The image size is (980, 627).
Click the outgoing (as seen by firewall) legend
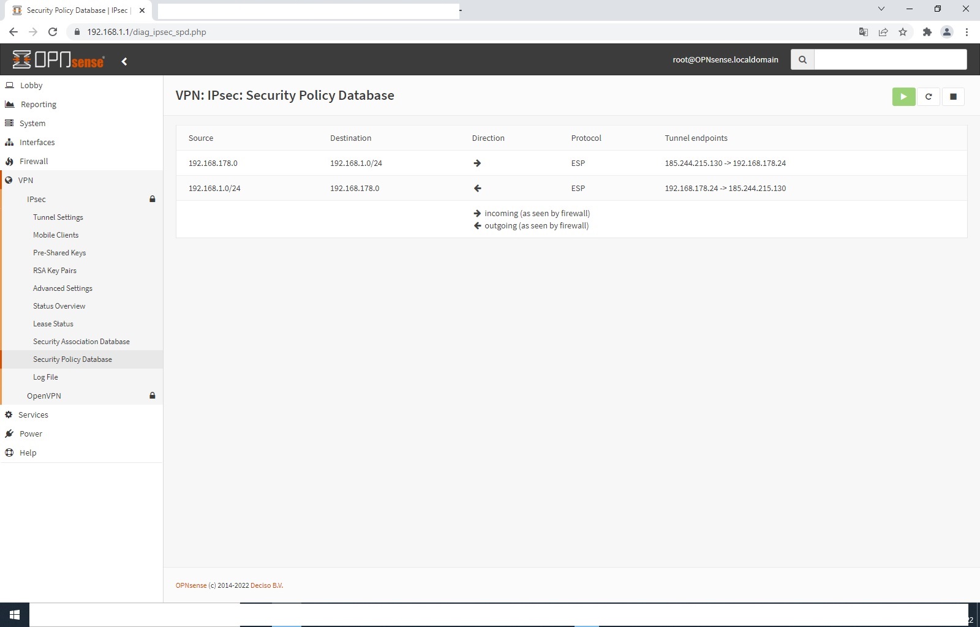[531, 226]
